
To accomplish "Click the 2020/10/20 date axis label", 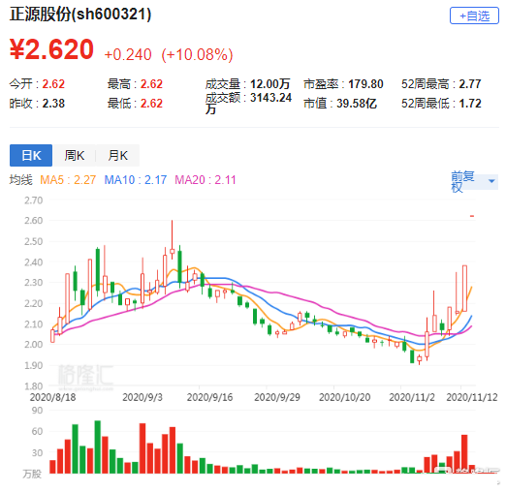I will [x=345, y=397].
